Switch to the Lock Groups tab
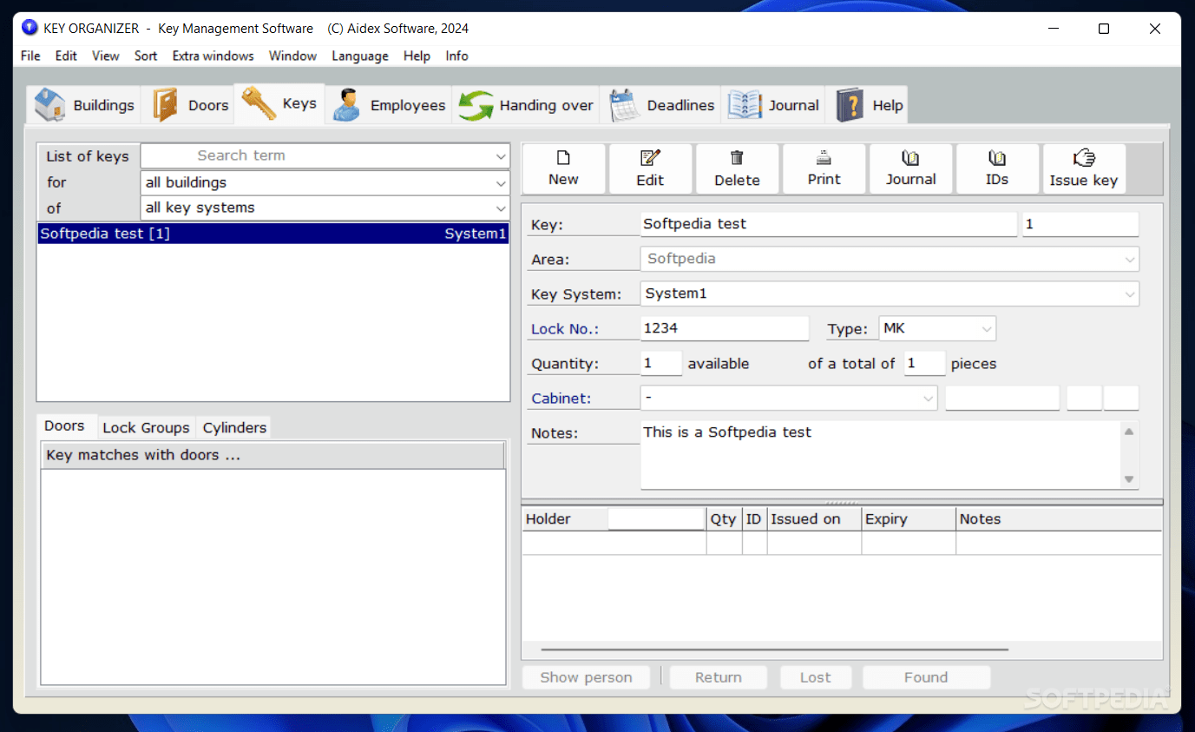Screen dimensions: 1195x732 tap(145, 426)
